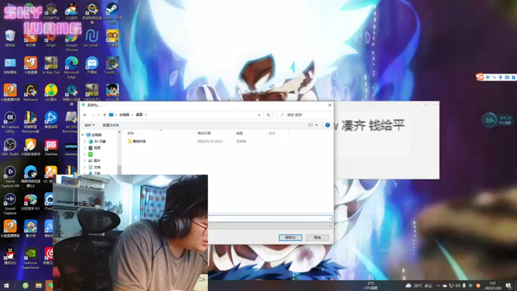
Task: Open the 腾讯QQ penguin desktop icon
Action: coord(10,256)
